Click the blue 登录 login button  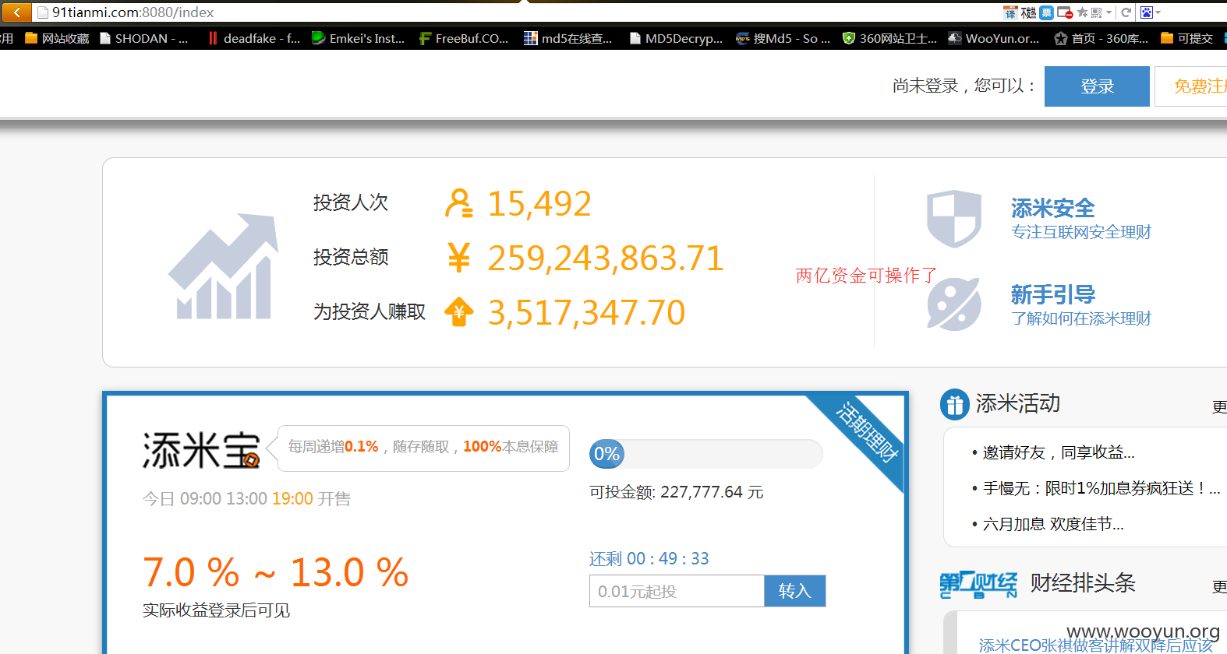click(1097, 86)
